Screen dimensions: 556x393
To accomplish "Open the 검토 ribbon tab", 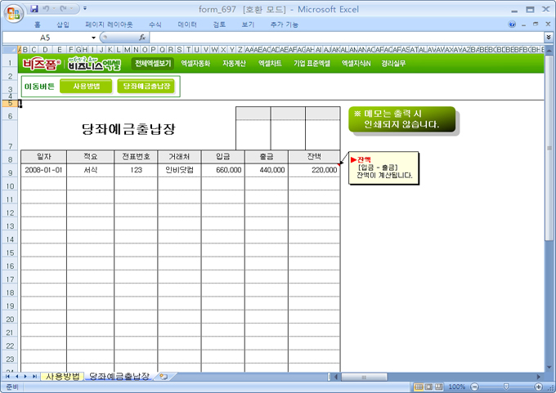I will (219, 25).
